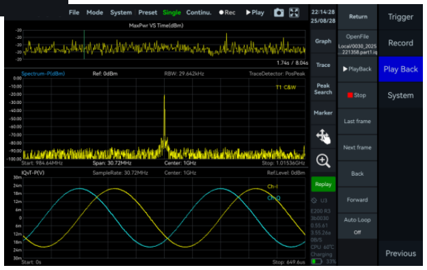Select the Play Back tab
This screenshot has height=270, width=427.
(400, 69)
